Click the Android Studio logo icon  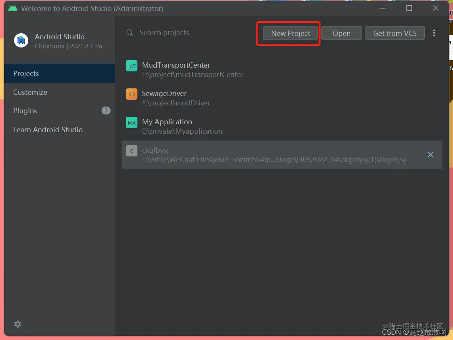click(21, 40)
